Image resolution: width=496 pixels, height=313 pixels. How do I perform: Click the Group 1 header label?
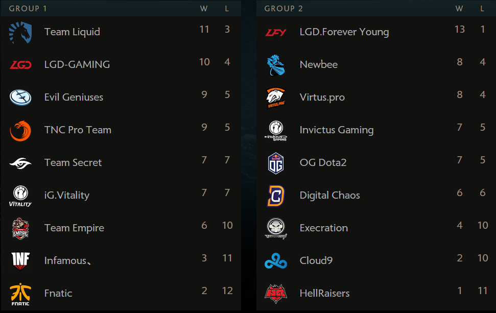pos(28,9)
